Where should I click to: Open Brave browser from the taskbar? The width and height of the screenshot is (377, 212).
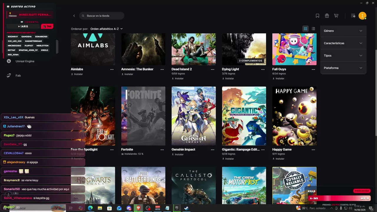tap(138, 208)
